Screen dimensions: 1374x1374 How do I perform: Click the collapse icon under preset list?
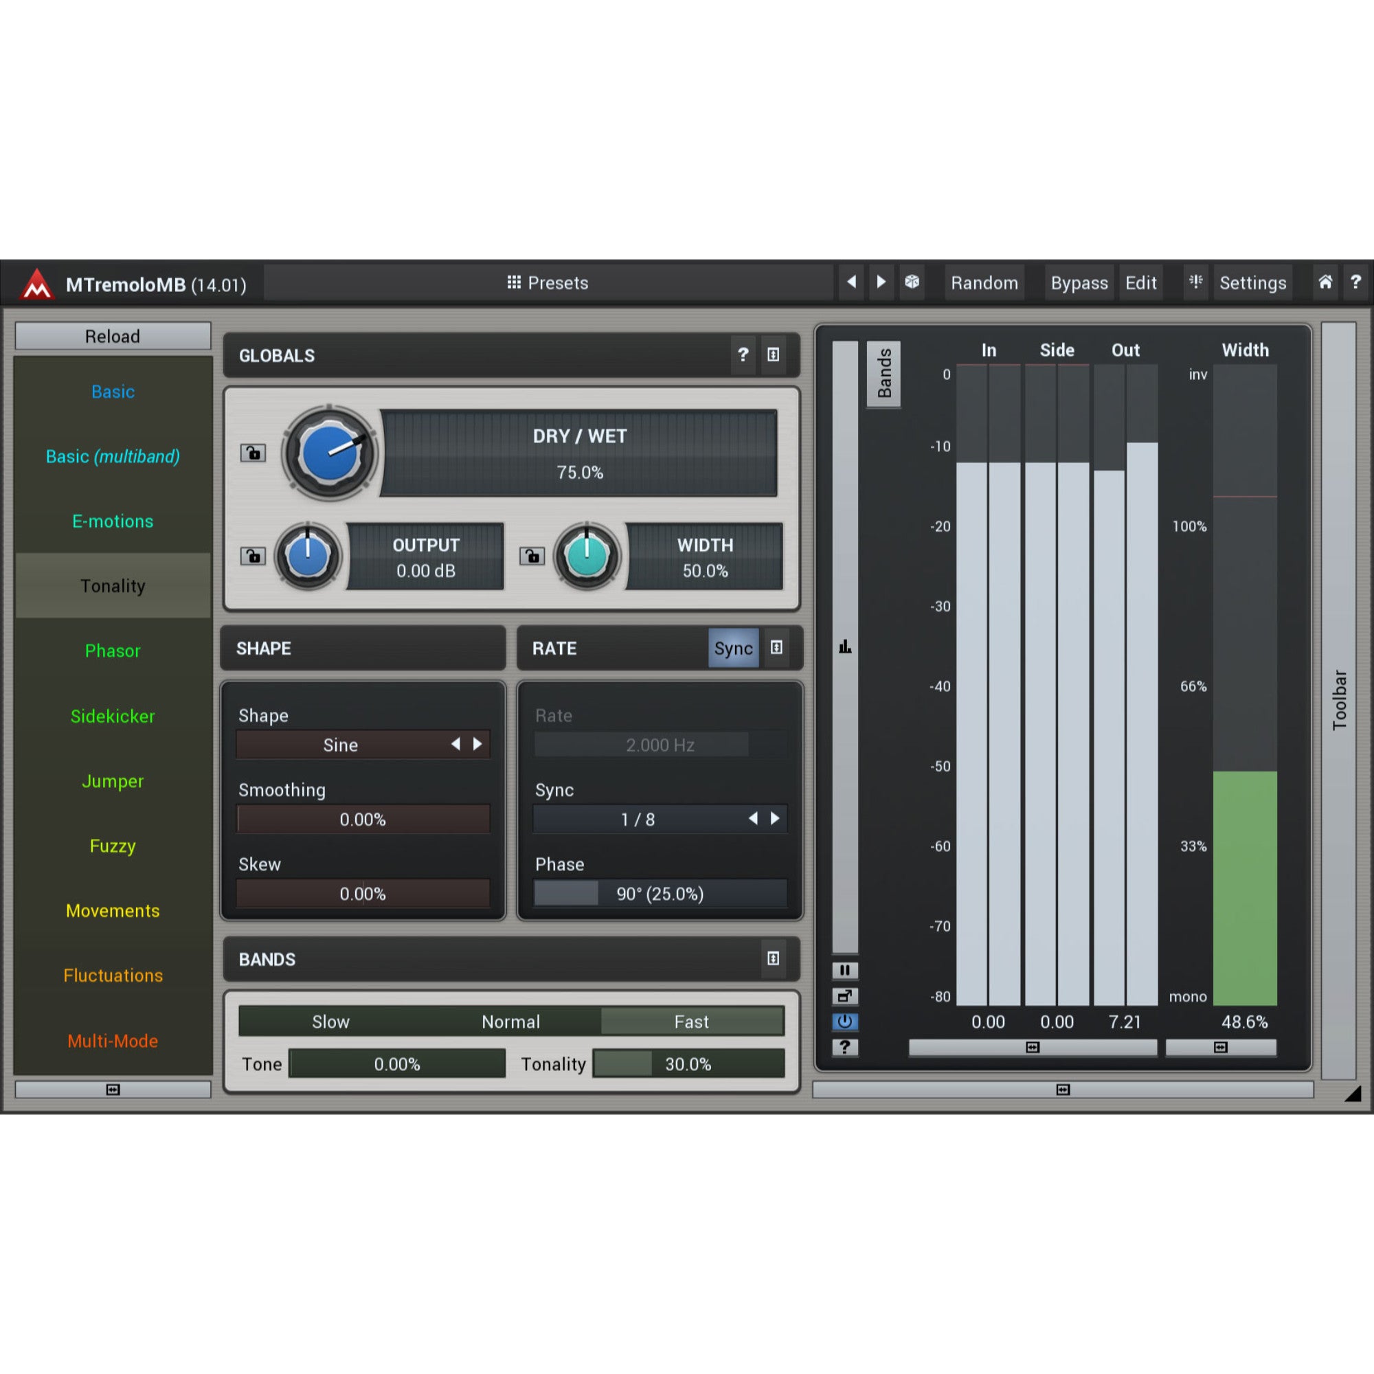pos(113,1090)
